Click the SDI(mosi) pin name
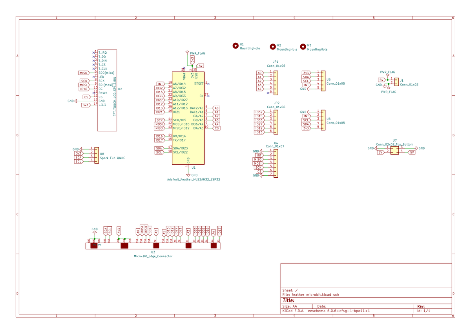471x333 pixels. tap(106, 85)
